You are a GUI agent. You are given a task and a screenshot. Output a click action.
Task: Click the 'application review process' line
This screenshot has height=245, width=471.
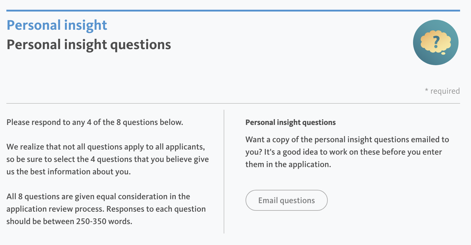(106, 209)
